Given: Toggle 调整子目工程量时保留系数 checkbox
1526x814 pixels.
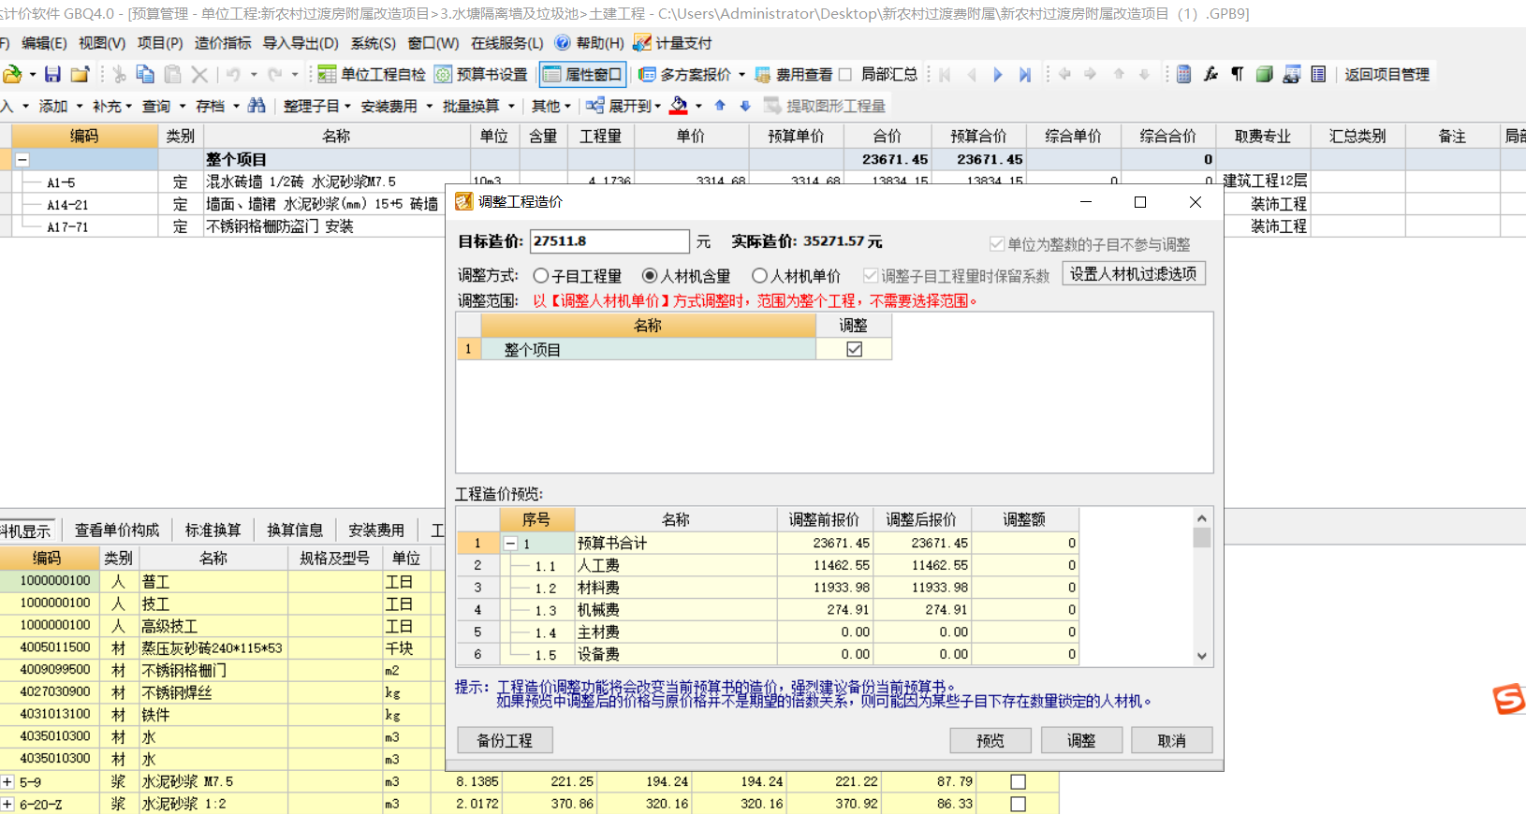Looking at the screenshot, I should (x=871, y=275).
